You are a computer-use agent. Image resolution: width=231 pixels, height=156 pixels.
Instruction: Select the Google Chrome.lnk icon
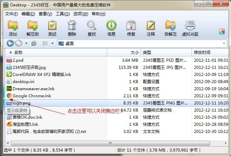9,96
